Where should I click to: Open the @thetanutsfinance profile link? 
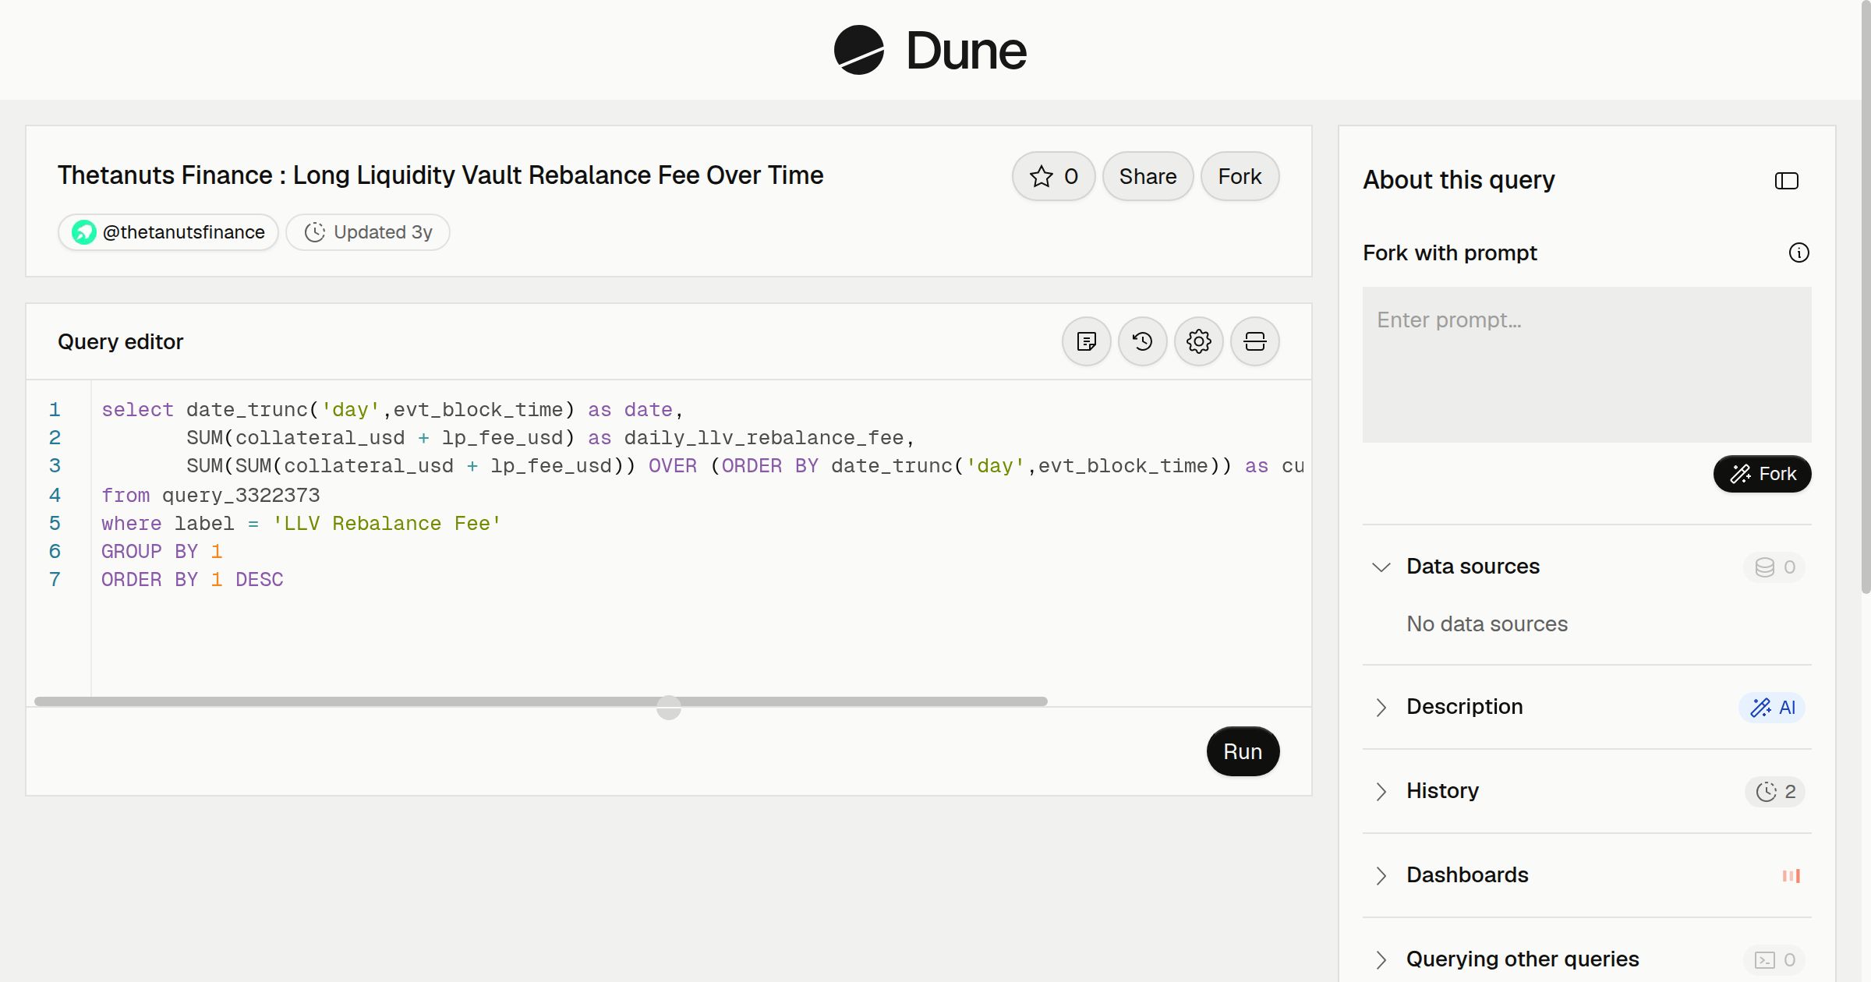[x=168, y=232]
